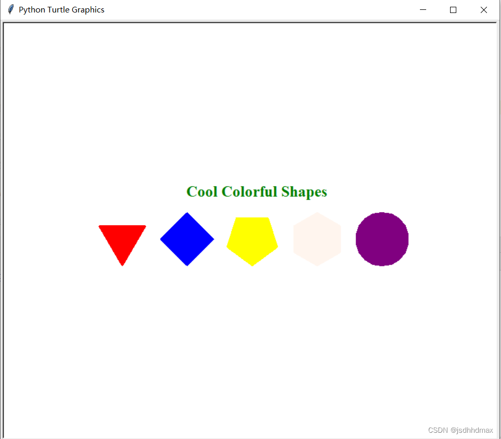Viewport: 501px width, 439px height.
Task: Click the red triangle shape
Action: click(122, 241)
